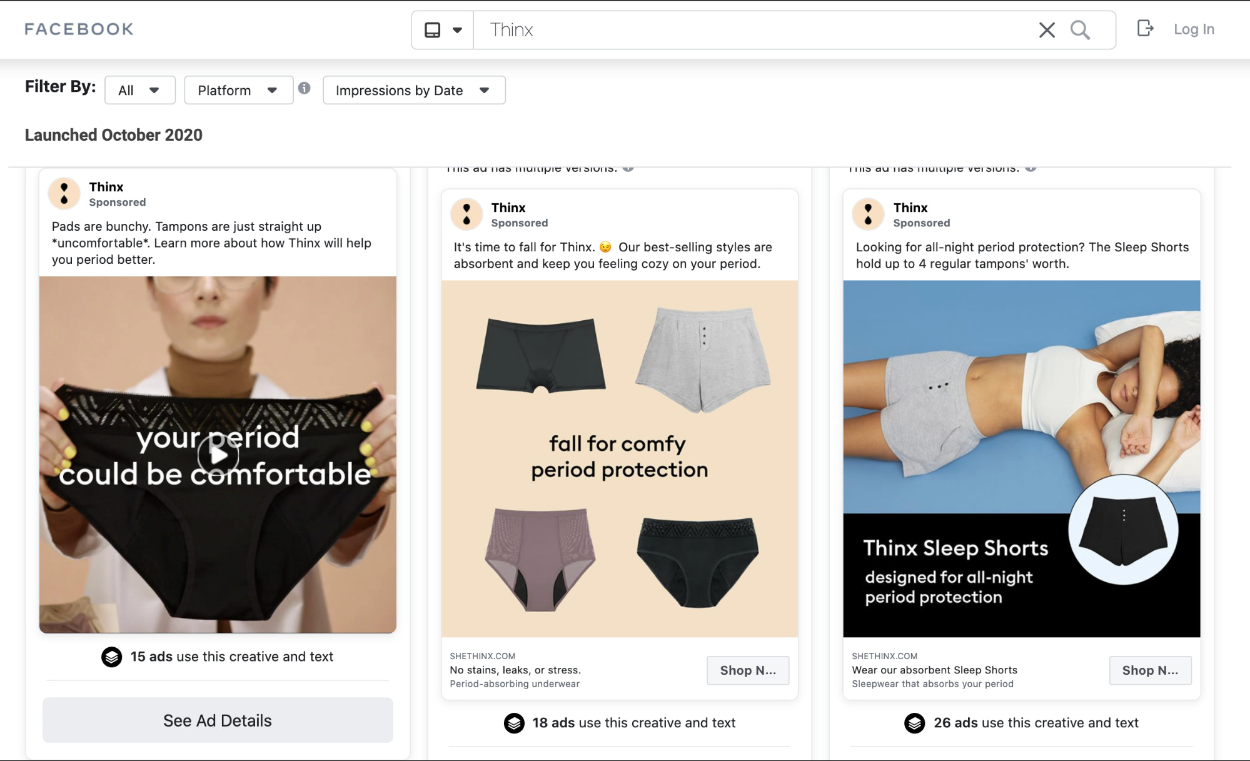1250x761 pixels.
Task: Click the FACEBOOK logo
Action: (x=78, y=29)
